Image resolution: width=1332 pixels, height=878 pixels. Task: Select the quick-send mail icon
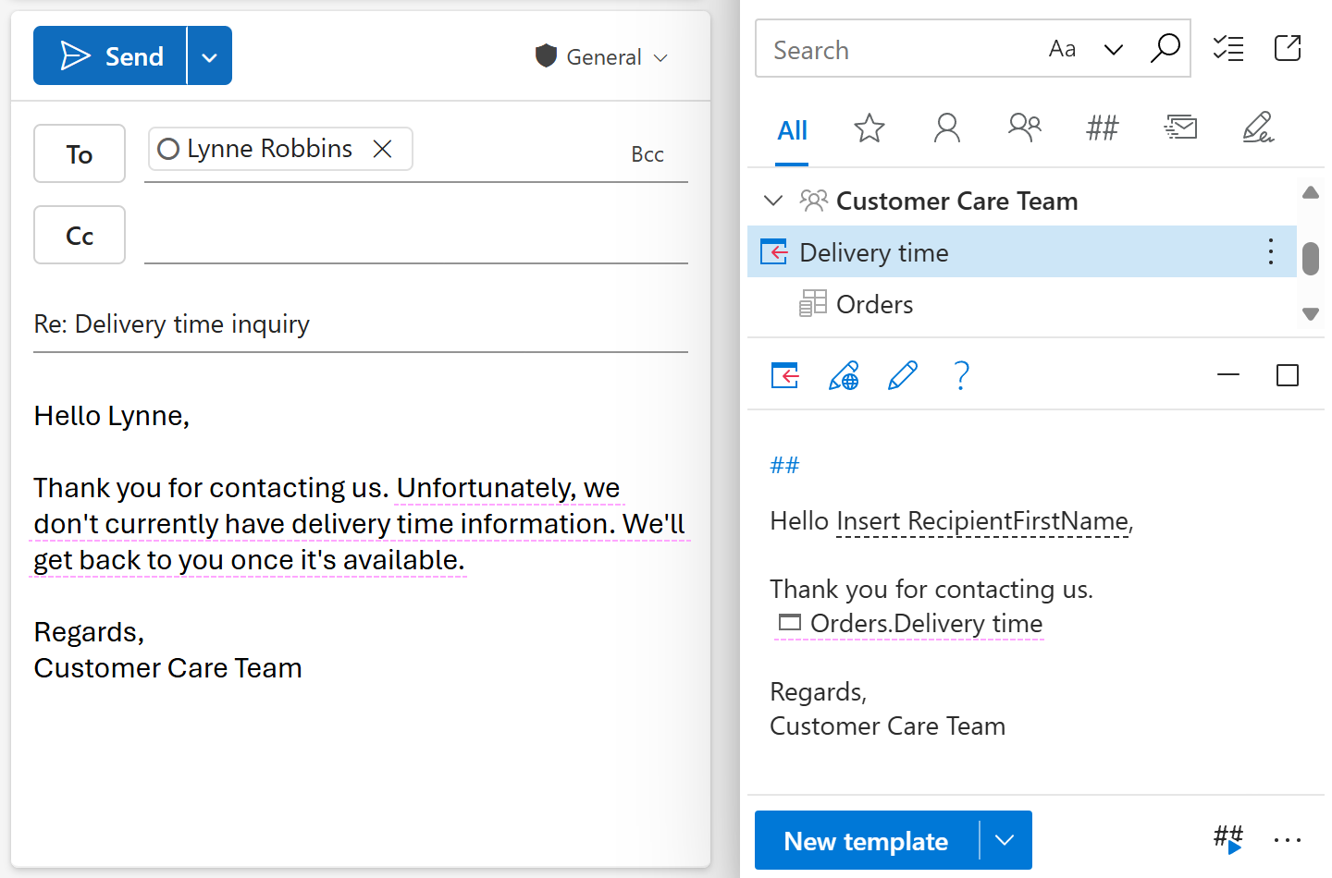pyautogui.click(x=1180, y=128)
